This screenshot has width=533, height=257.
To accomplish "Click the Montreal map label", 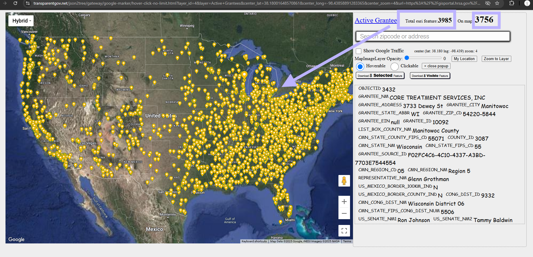I will pyautogui.click(x=337, y=66).
